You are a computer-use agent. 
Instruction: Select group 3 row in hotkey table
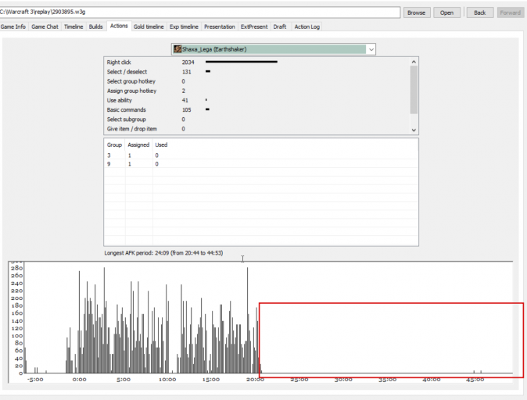pos(261,155)
